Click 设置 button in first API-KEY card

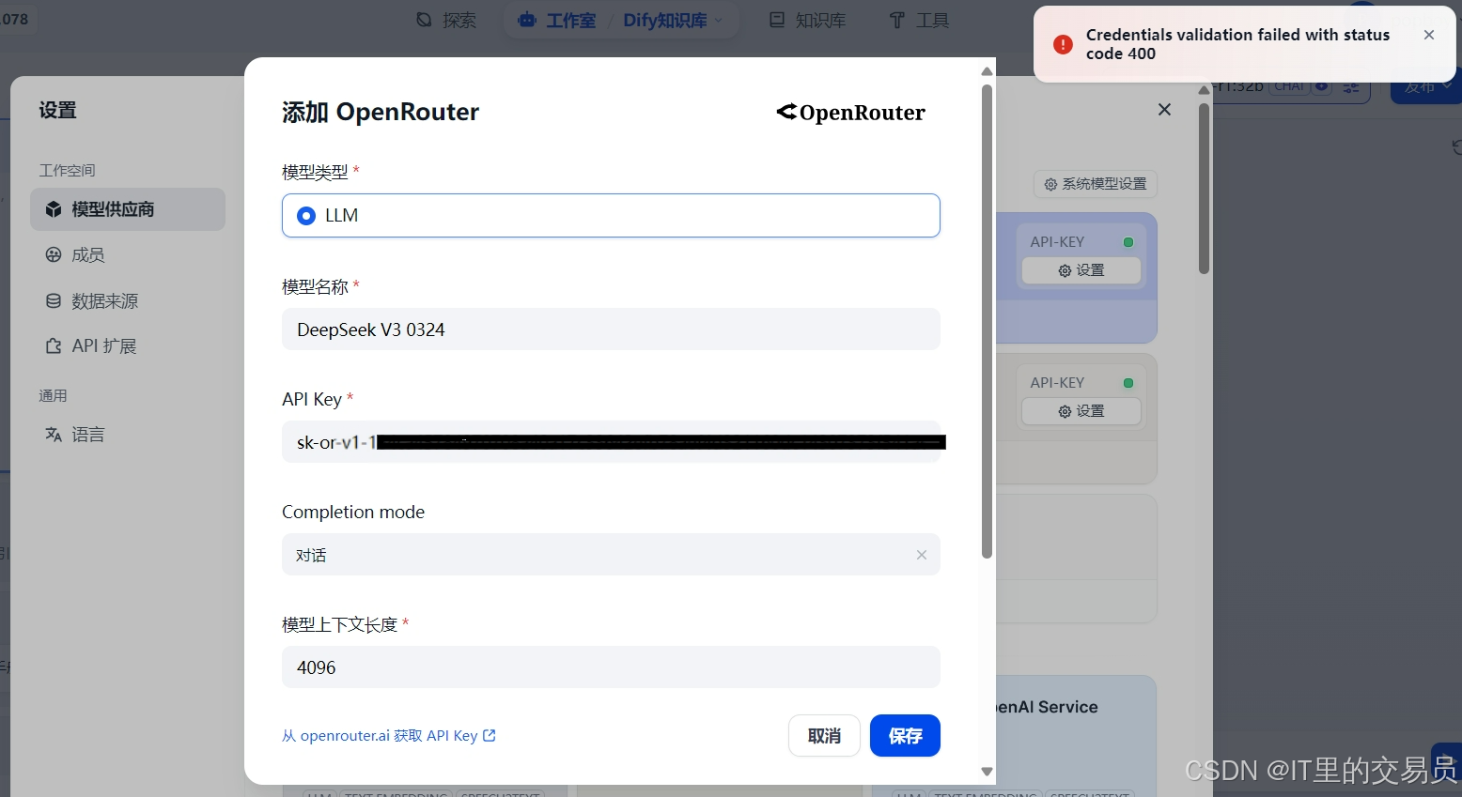(x=1081, y=270)
